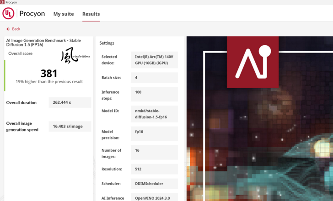
Task: Switch to the Results tab
Action: [x=91, y=14]
